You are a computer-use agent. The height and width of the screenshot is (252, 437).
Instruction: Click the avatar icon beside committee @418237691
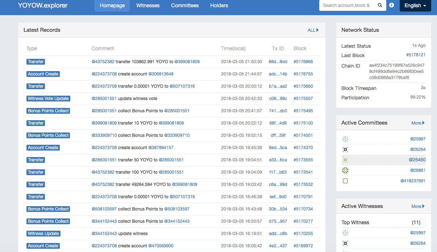click(345, 181)
